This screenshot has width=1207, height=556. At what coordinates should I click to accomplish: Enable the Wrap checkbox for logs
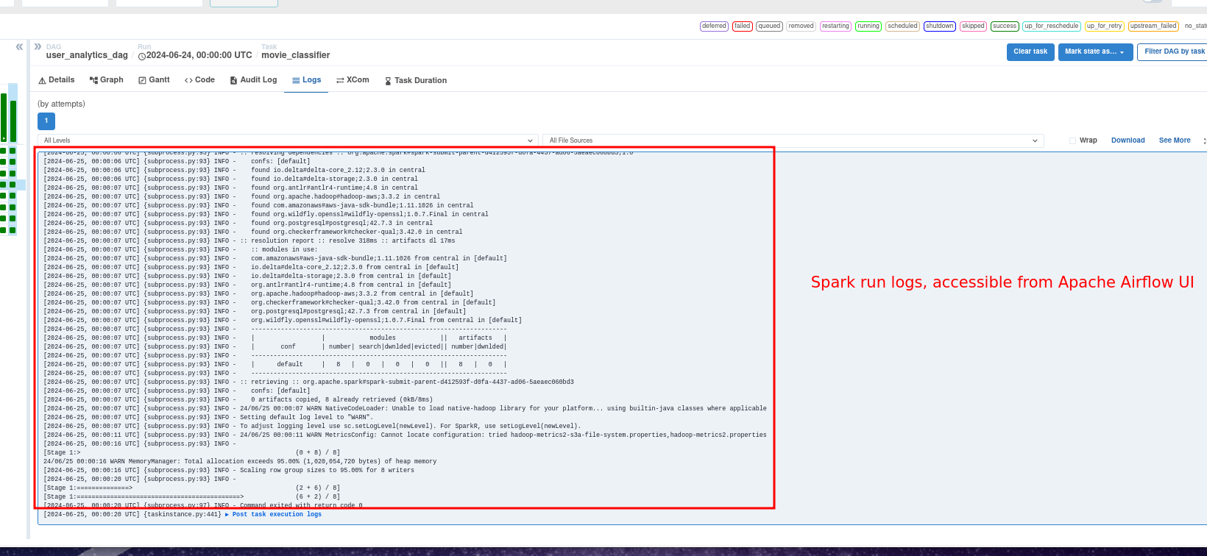pos(1072,140)
